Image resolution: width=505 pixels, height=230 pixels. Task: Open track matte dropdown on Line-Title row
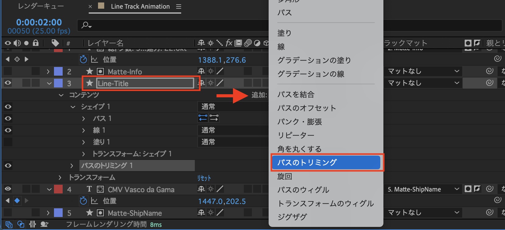(423, 83)
